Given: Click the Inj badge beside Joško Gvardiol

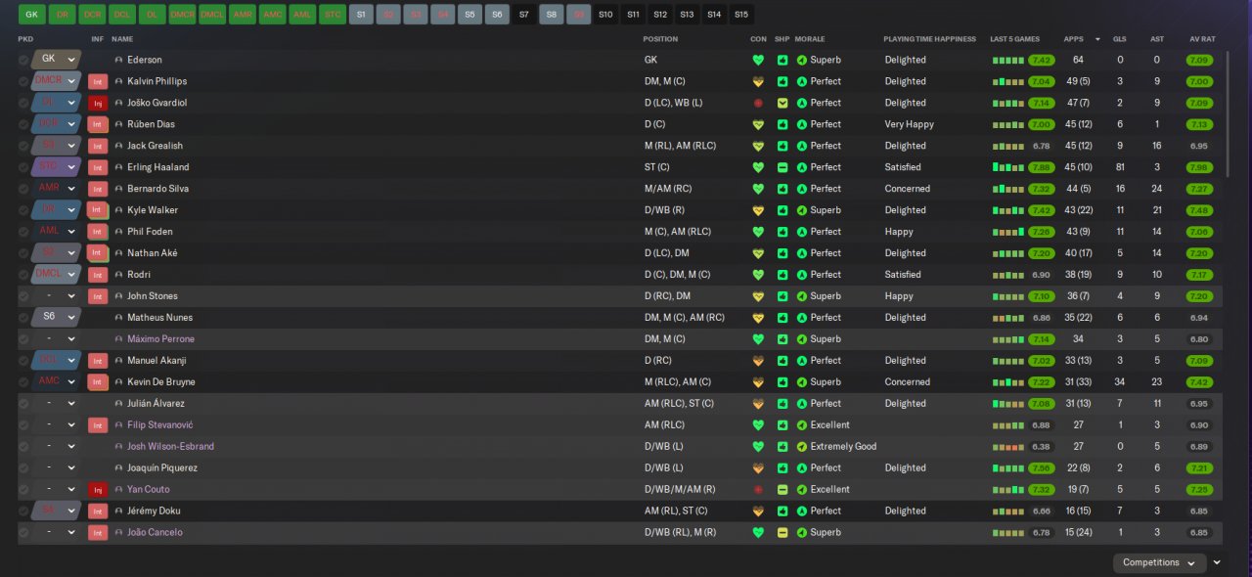Looking at the screenshot, I should pyautogui.click(x=97, y=103).
